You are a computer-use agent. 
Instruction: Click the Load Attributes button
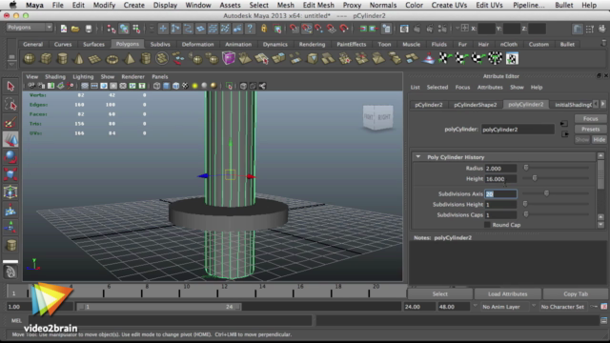pyautogui.click(x=508, y=294)
